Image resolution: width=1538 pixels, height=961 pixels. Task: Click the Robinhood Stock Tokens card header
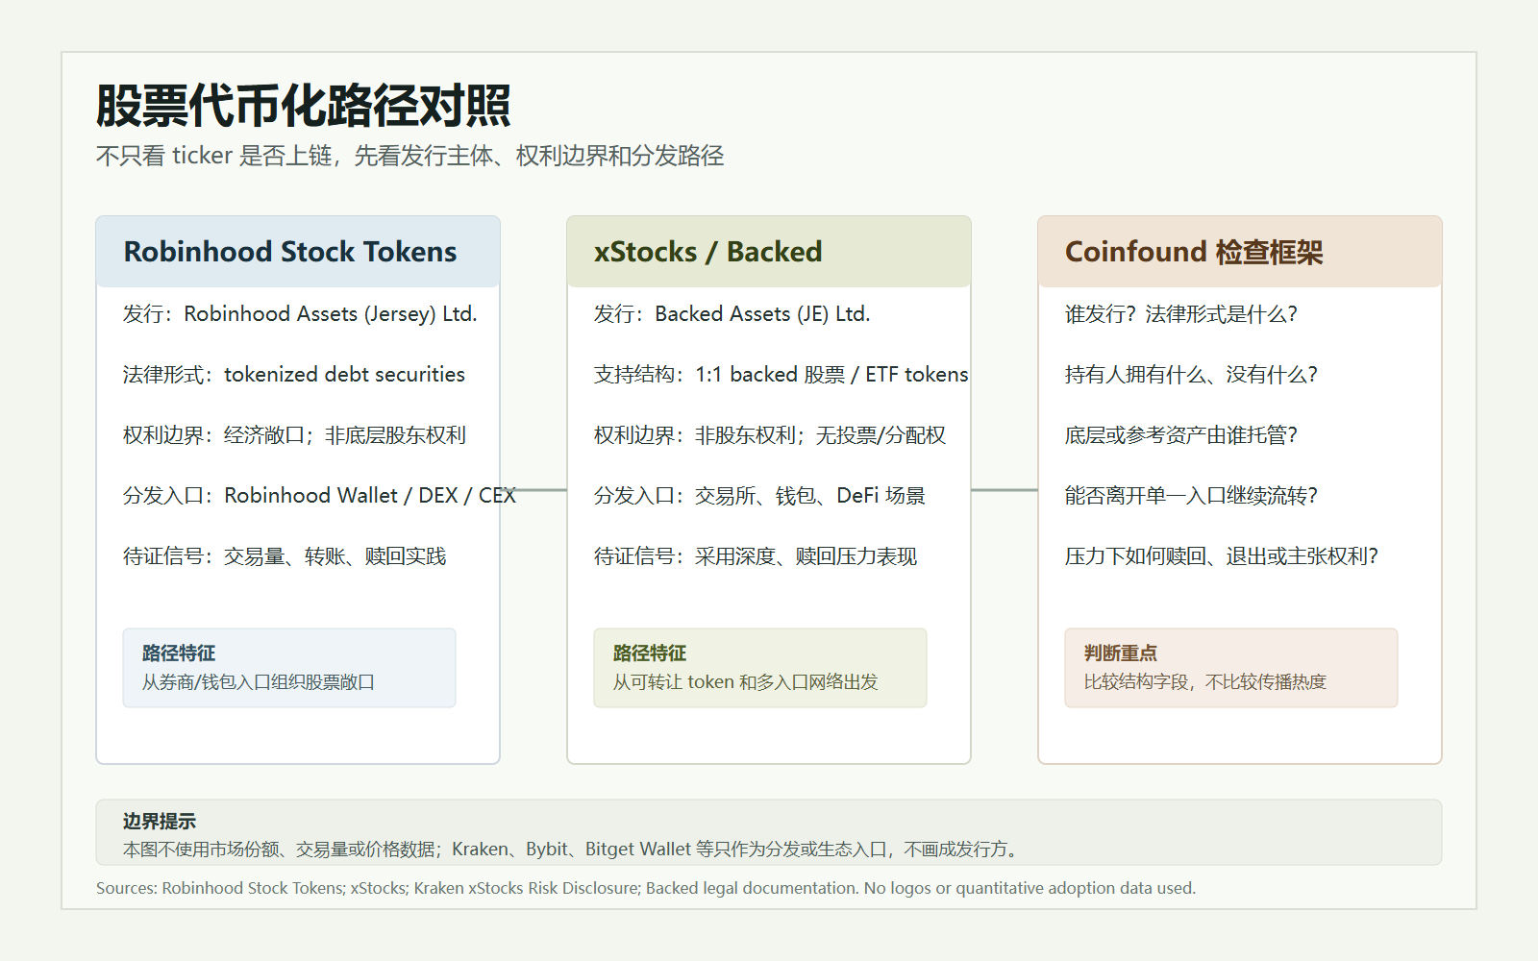(x=298, y=252)
